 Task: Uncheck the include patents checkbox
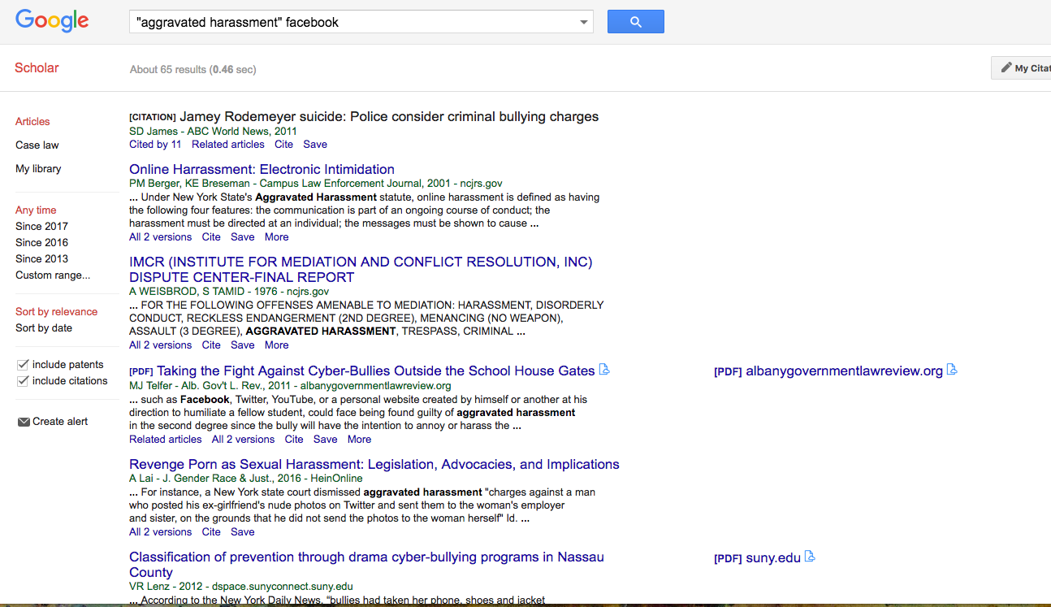23,364
